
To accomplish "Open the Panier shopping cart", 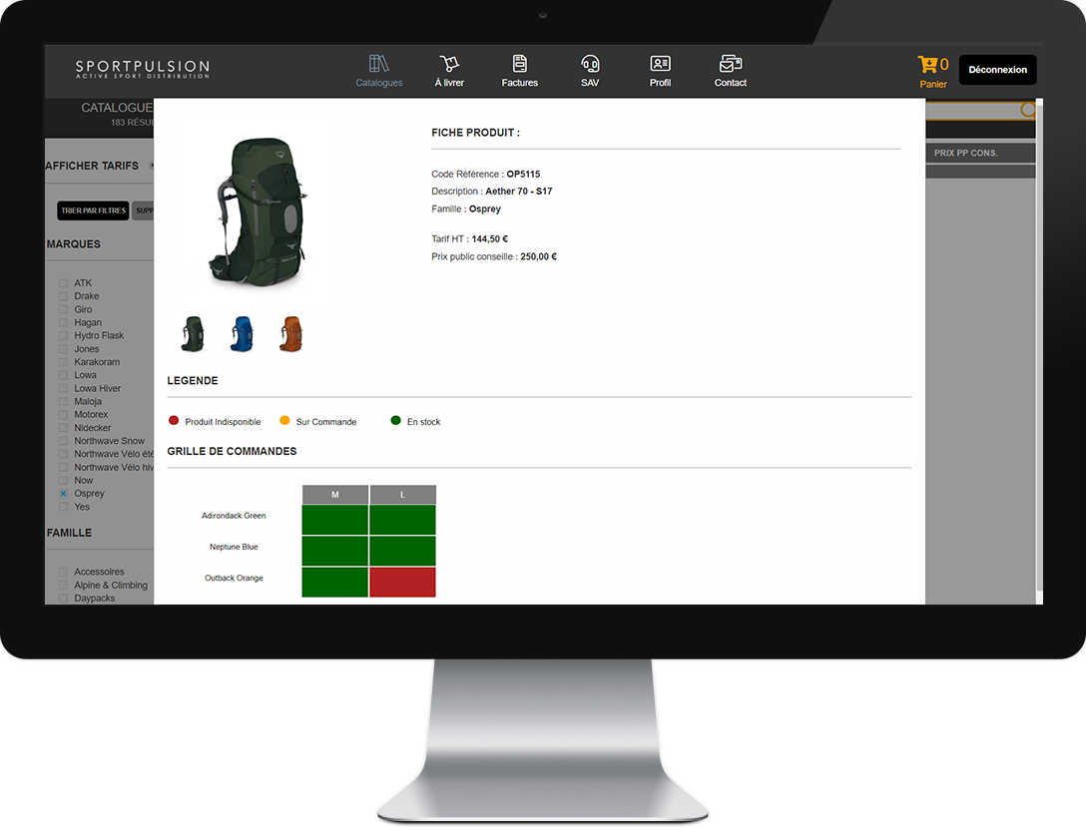I will [x=933, y=71].
